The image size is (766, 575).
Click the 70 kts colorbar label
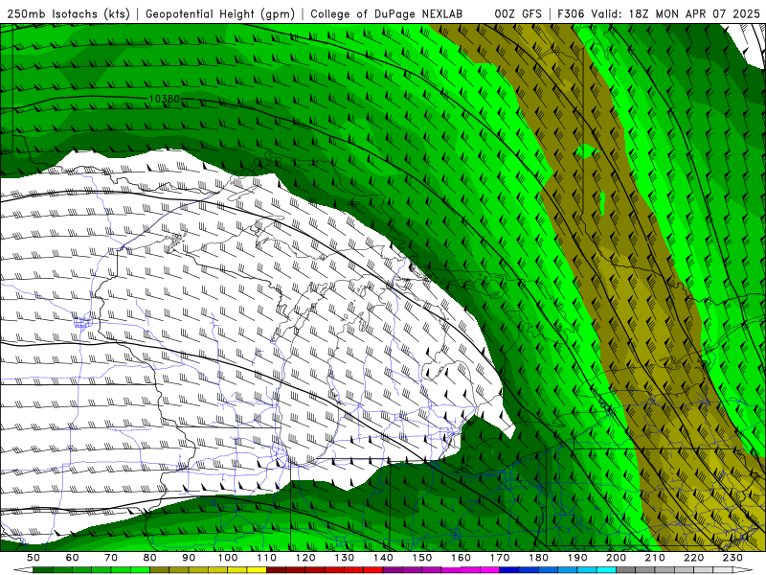111,558
